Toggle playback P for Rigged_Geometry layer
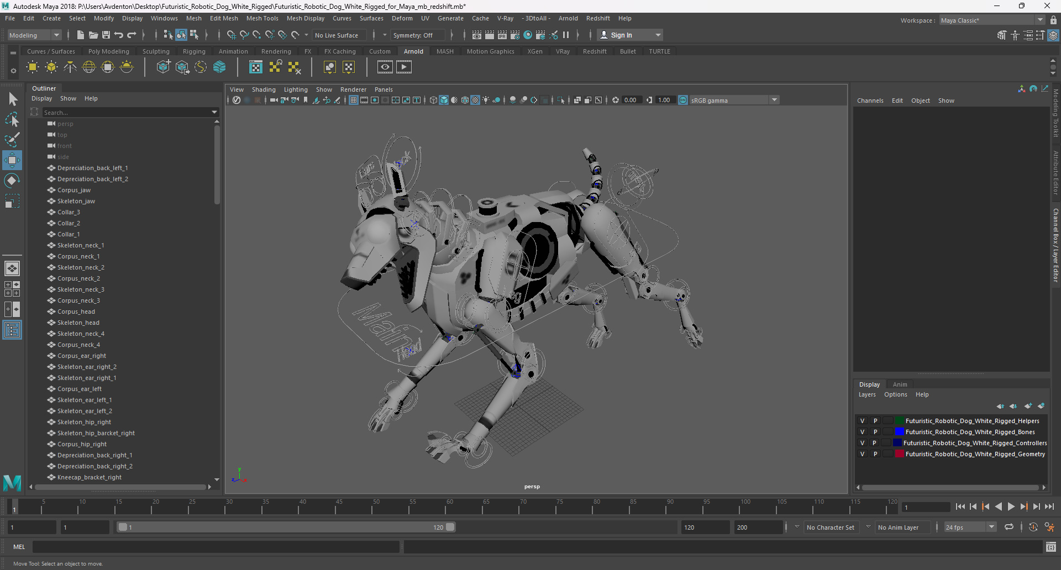Image resolution: width=1061 pixels, height=570 pixels. (x=875, y=454)
